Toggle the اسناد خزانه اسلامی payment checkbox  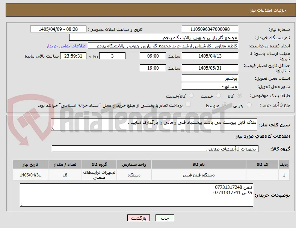tap(188, 105)
